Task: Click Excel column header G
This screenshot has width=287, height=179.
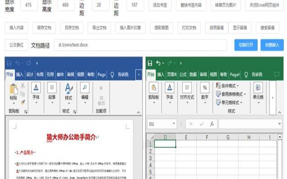Action: pyautogui.click(x=228, y=137)
